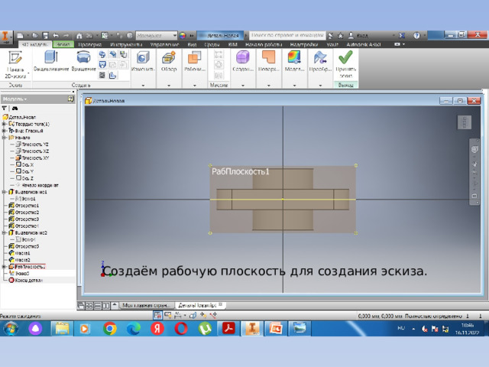Open the Vault ribbon tab
Image resolution: width=489 pixels, height=367 pixels.
point(332,44)
